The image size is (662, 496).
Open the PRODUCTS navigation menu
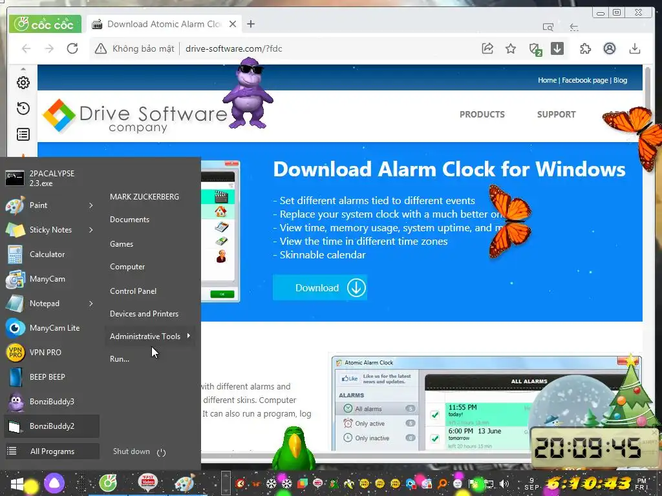(x=482, y=114)
